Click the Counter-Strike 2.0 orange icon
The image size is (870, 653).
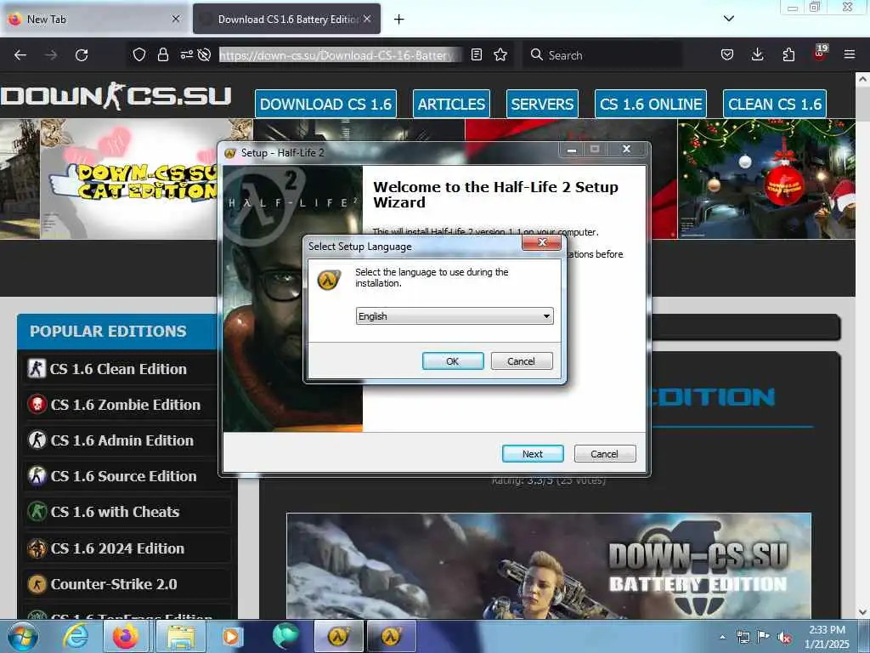37,584
